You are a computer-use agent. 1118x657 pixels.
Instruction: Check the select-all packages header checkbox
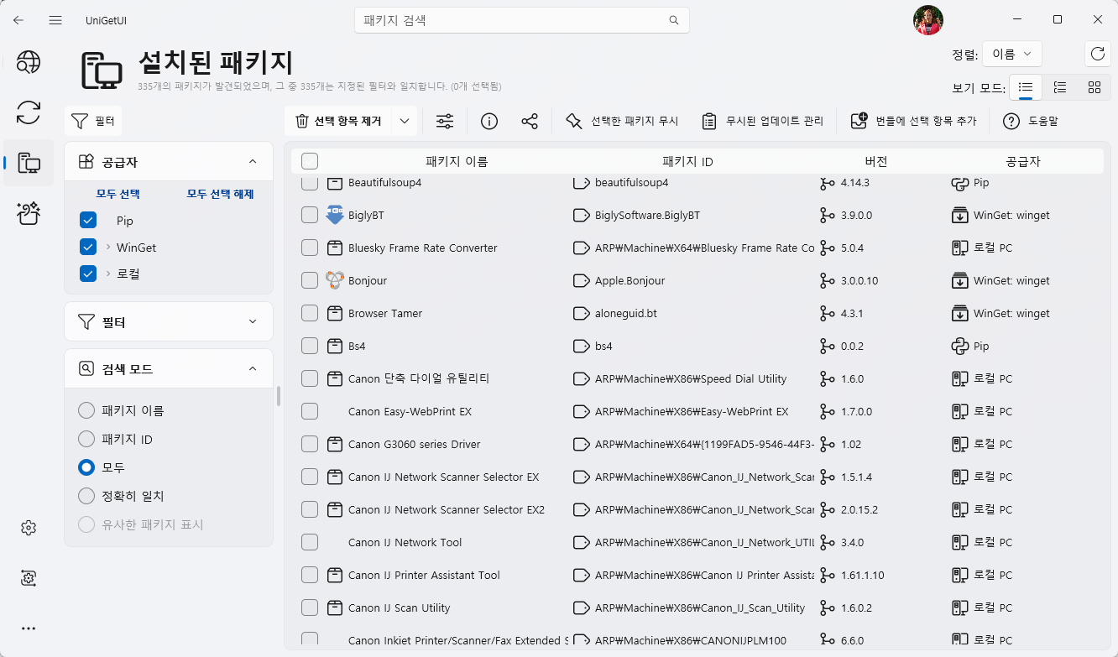click(310, 162)
